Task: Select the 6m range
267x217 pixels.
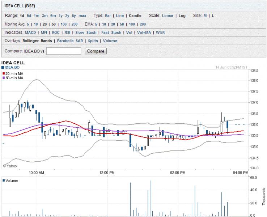Action: pos(53,16)
